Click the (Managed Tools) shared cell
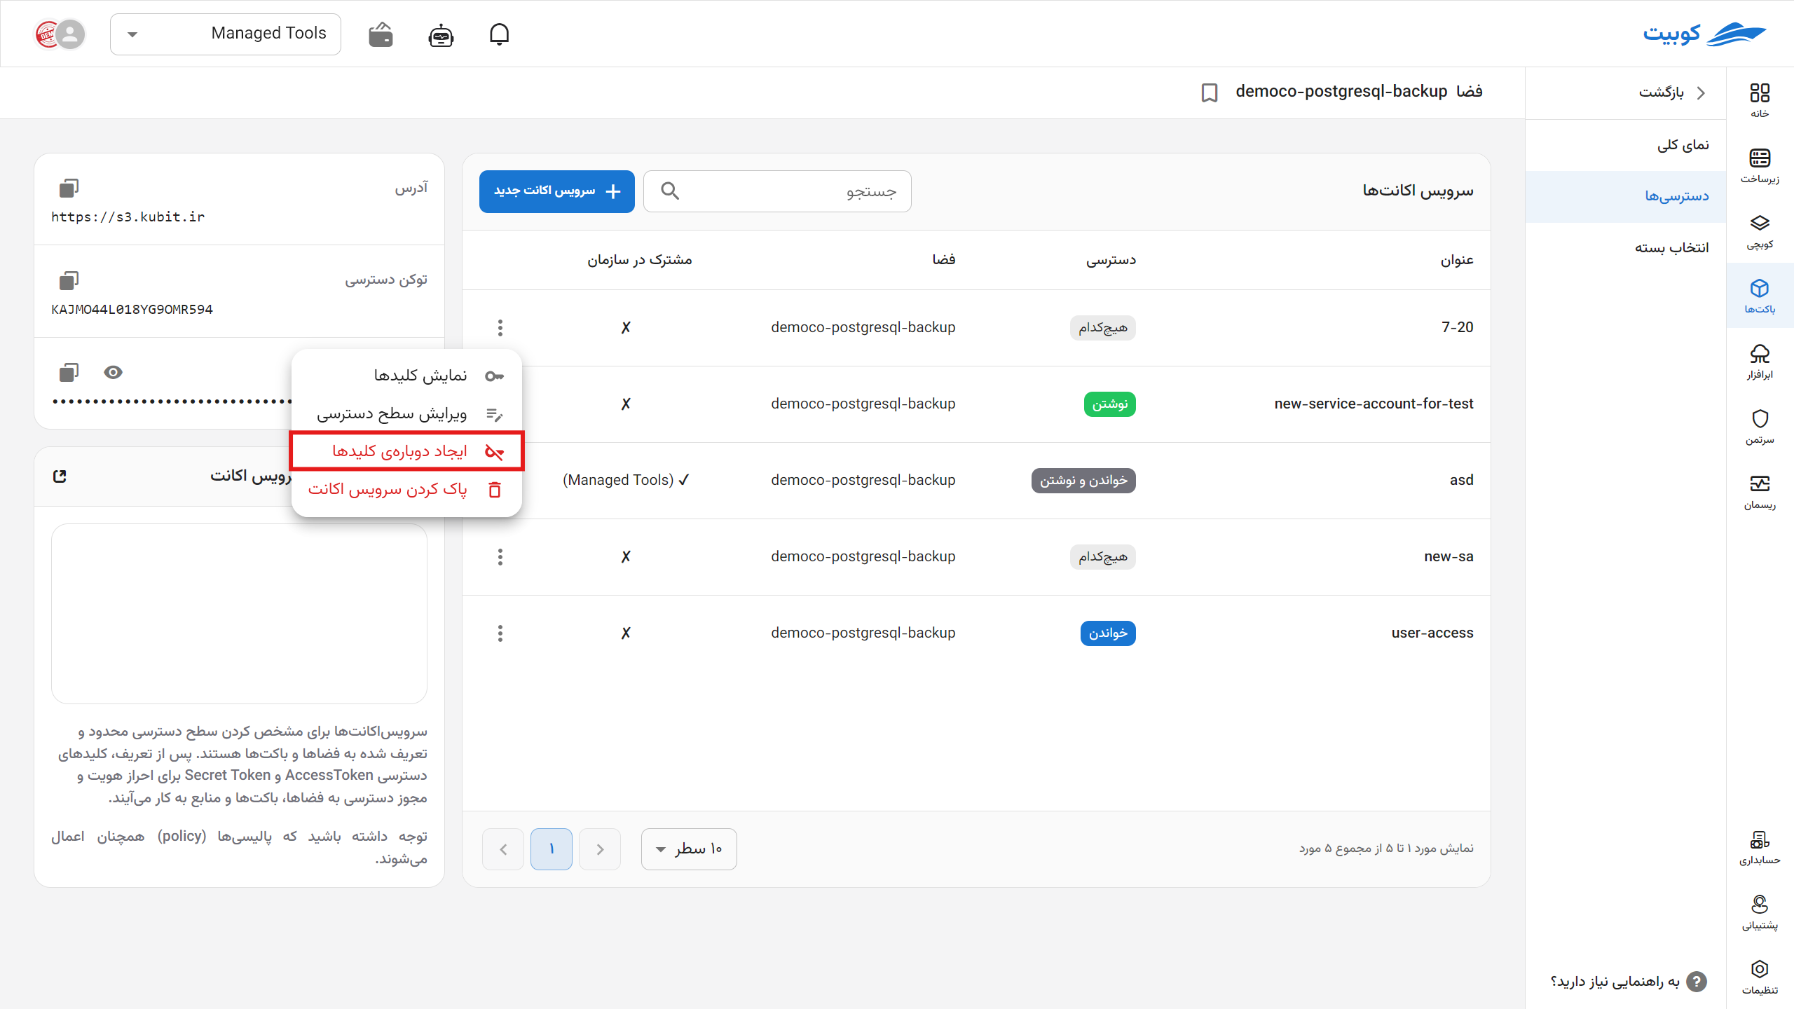Screen dimensions: 1794x1009 (626, 480)
